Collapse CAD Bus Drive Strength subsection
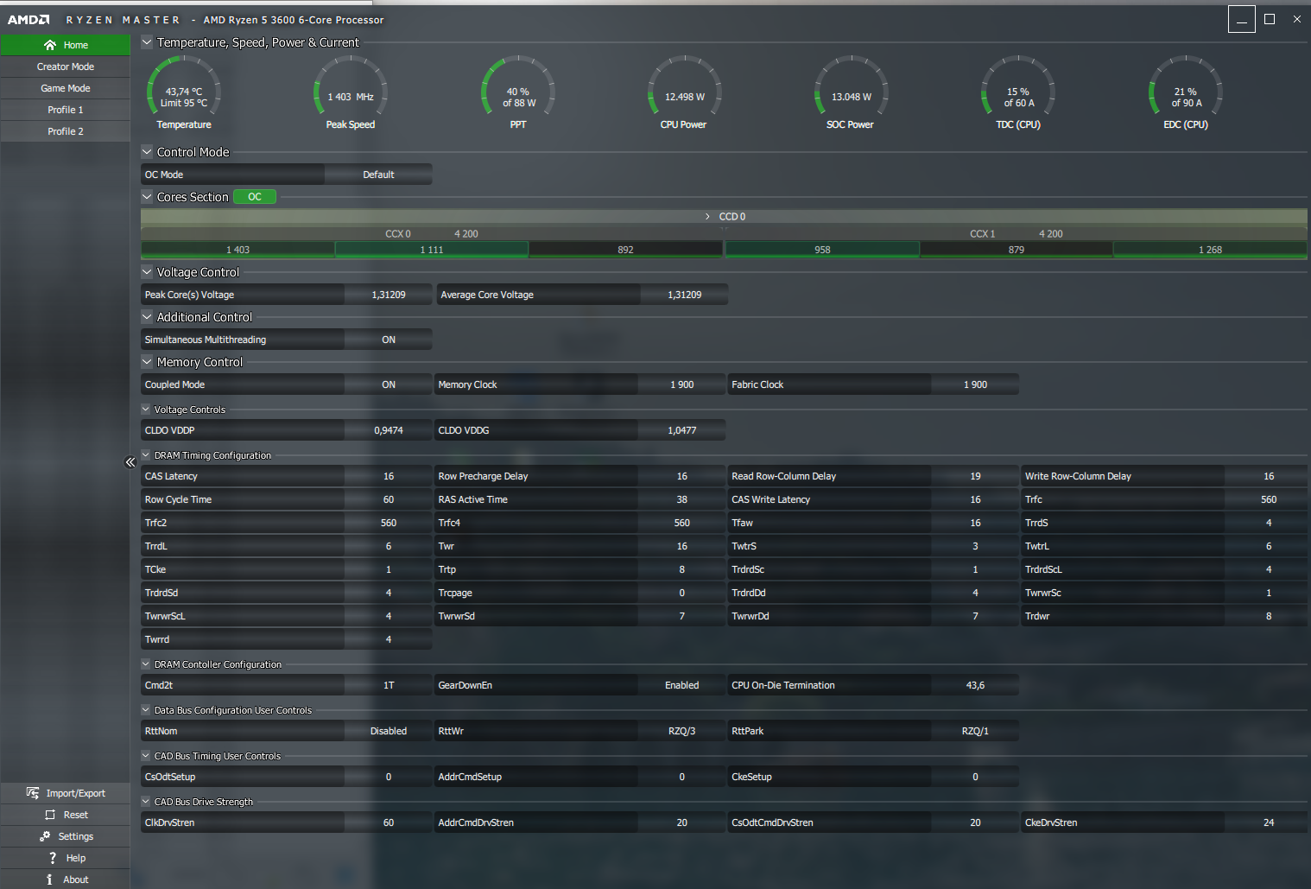Viewport: 1311px width, 889px height. 146,802
